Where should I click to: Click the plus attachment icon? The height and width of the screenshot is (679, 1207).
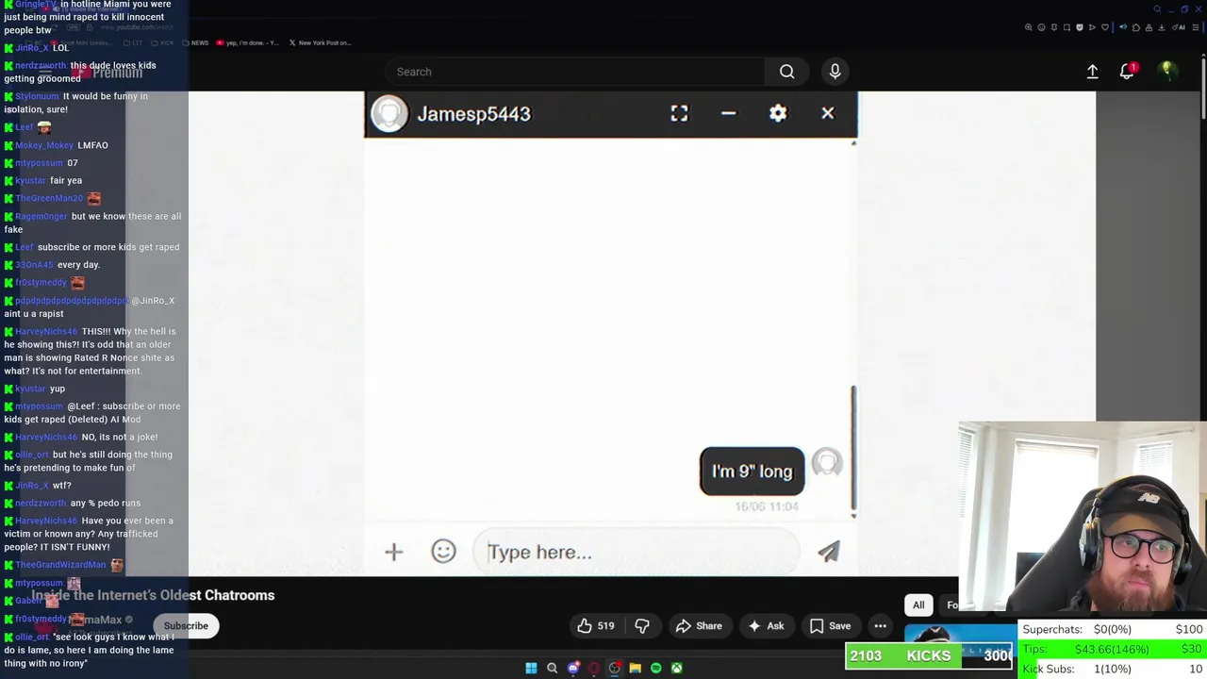pos(393,552)
